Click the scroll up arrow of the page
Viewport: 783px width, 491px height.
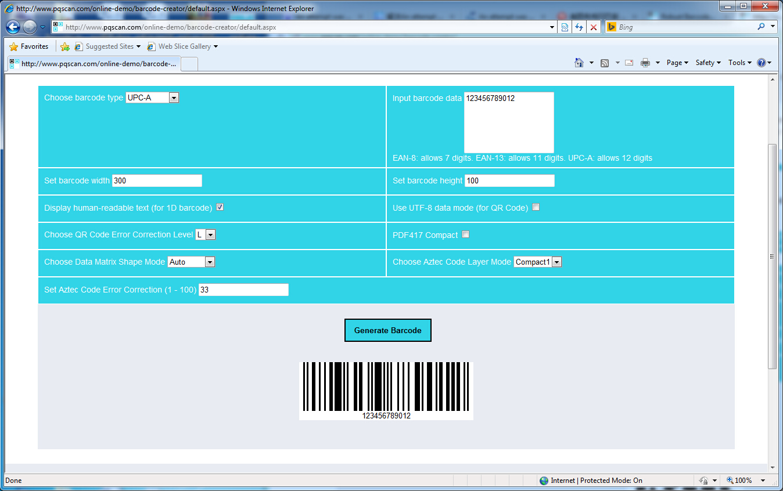pos(772,80)
